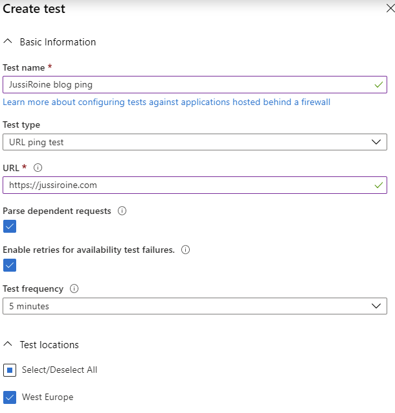This screenshot has height=413, width=395.
Task: Click into the Test name text field
Action: coord(195,84)
